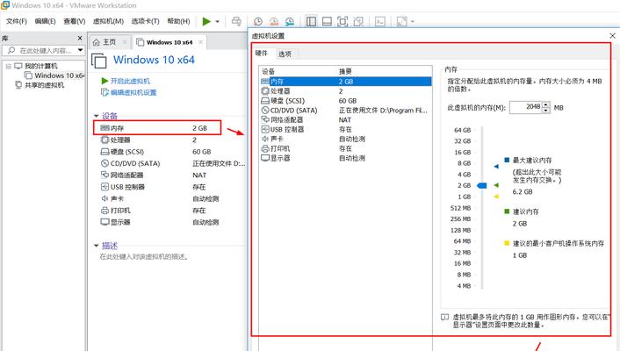Click the revert to snapshot toolbar icon
Viewport: 620px width, 351px height.
[274, 21]
